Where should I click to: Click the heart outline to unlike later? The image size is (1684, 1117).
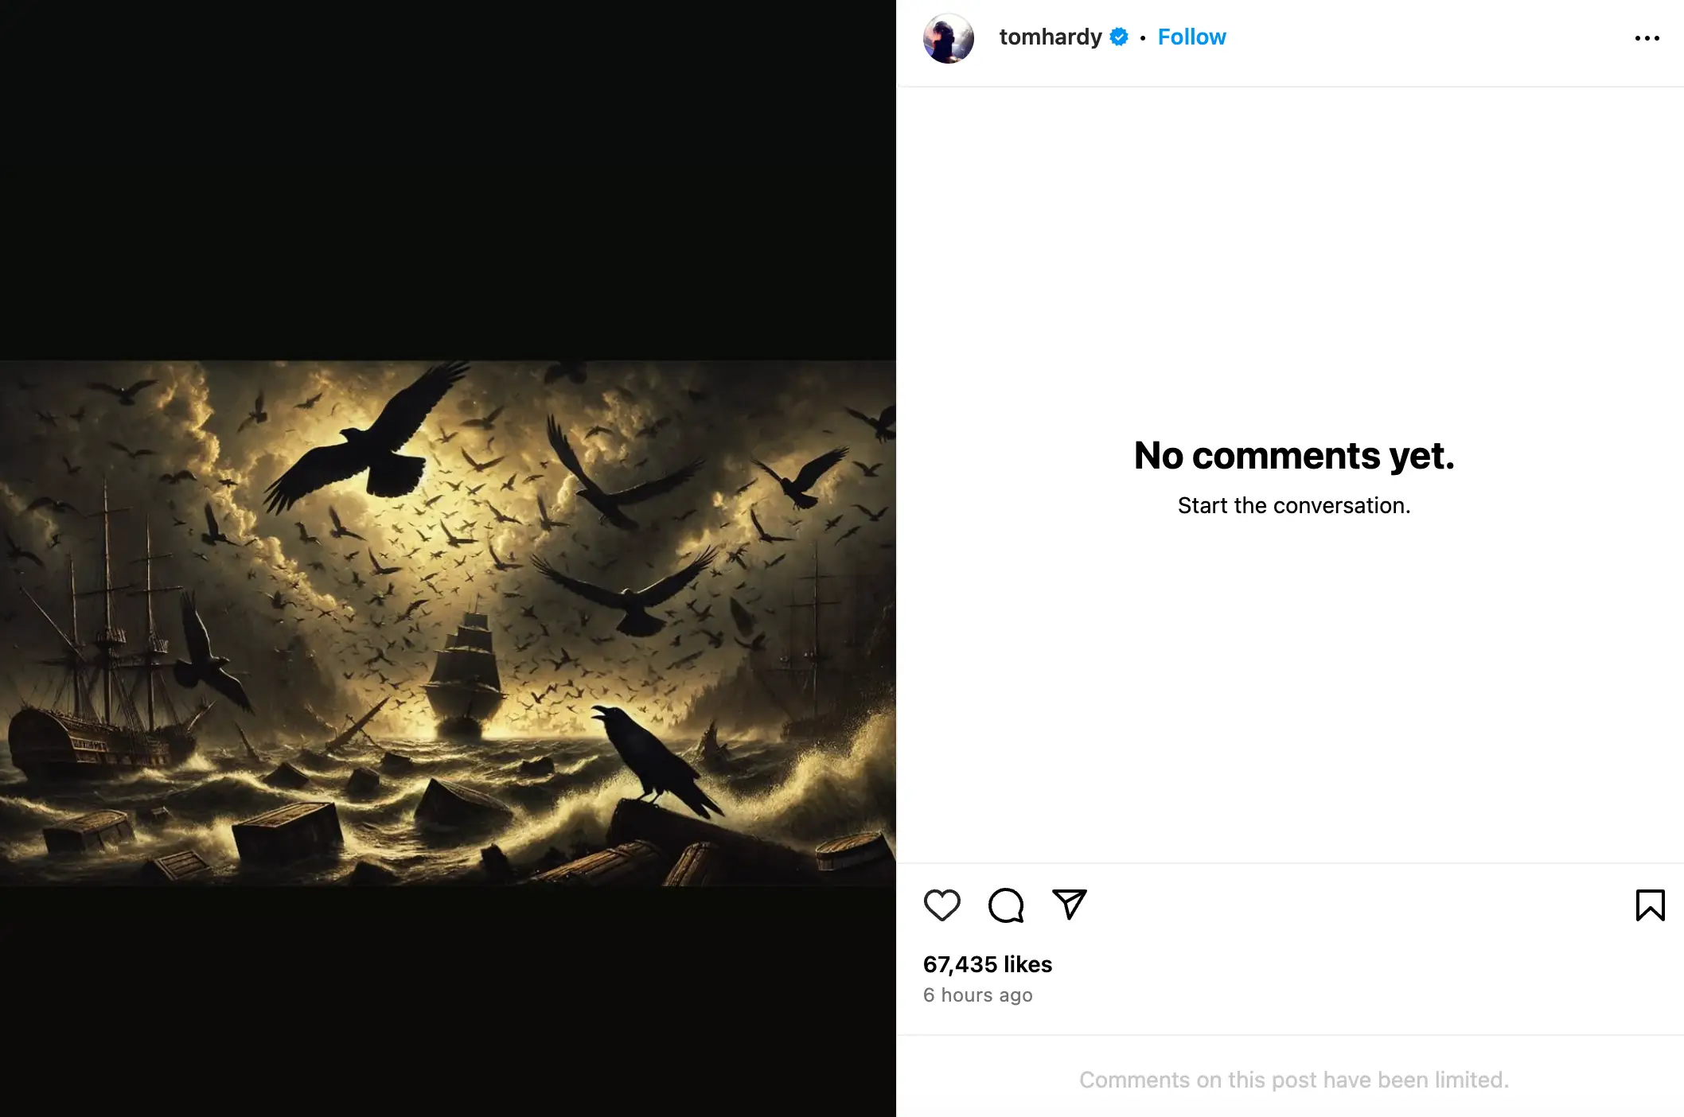point(942,906)
